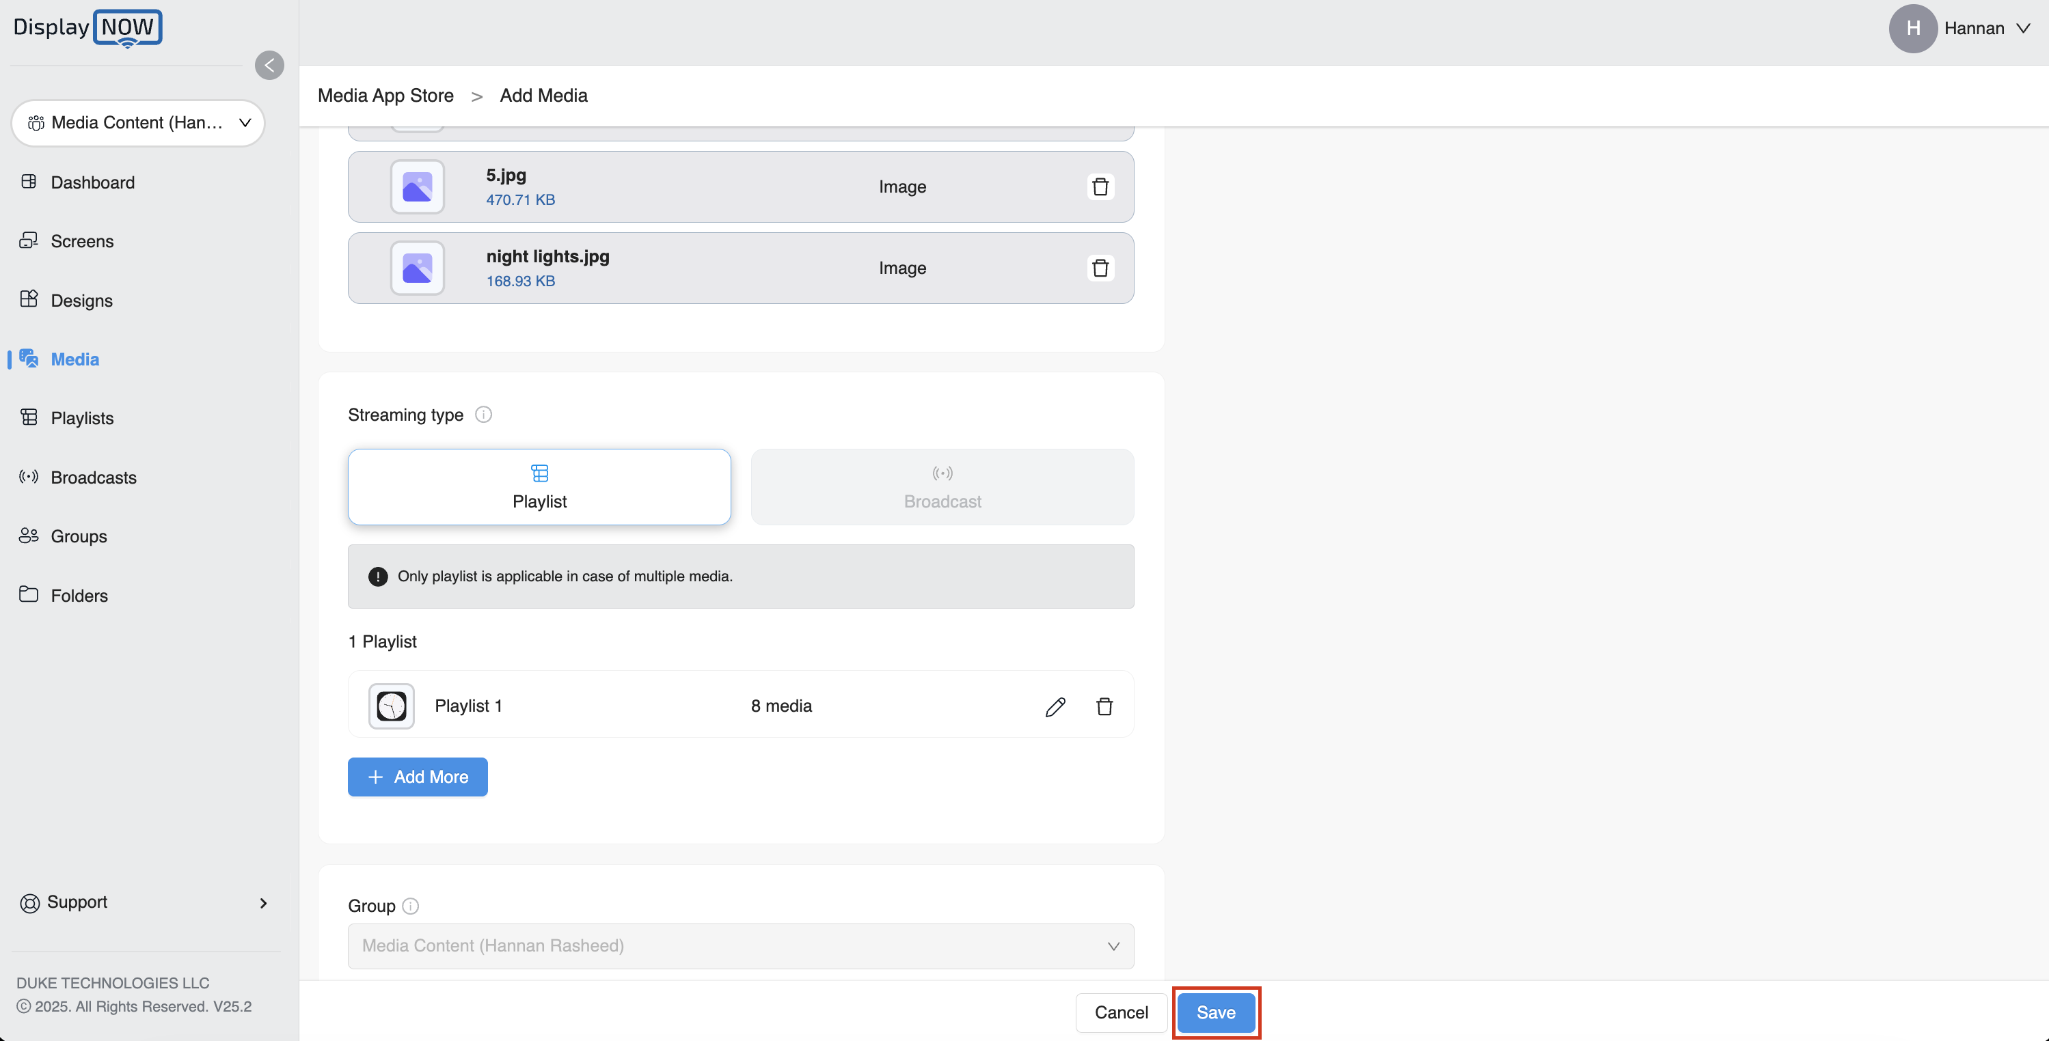
Task: Edit Playlist 1 with pencil icon
Action: [x=1055, y=706]
